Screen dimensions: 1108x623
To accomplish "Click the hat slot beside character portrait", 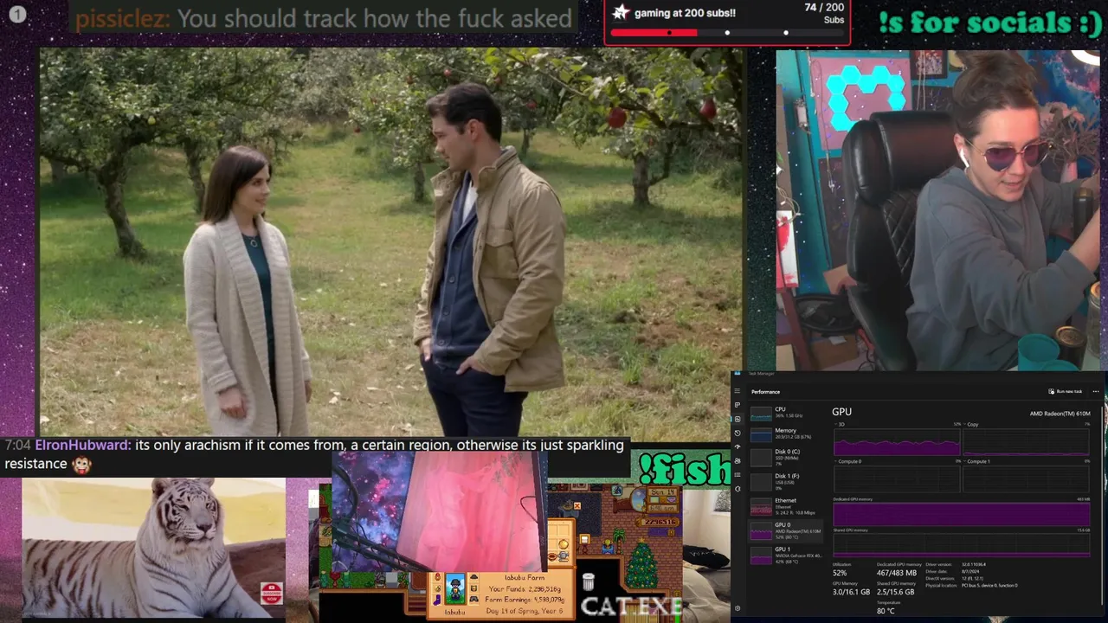I will click(x=473, y=577).
